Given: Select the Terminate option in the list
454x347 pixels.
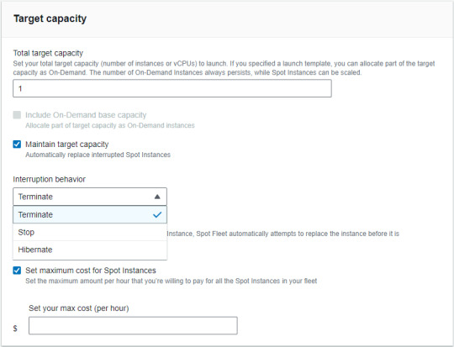Looking at the screenshot, I should point(90,215).
